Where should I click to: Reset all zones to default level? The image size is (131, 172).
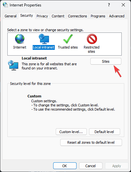[91, 142]
